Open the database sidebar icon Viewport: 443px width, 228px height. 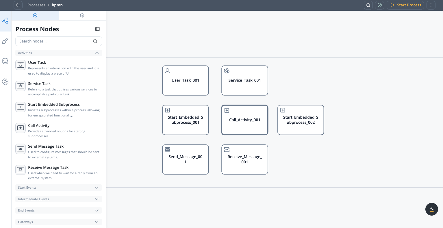pyautogui.click(x=5, y=61)
